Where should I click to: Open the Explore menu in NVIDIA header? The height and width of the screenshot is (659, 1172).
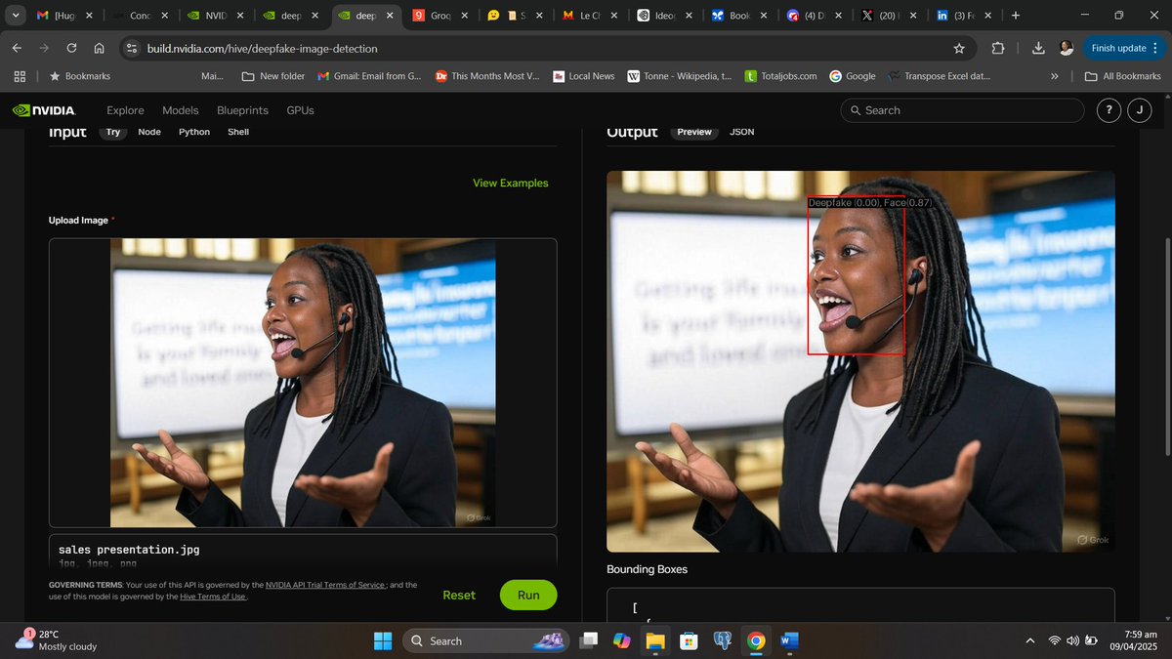pyautogui.click(x=125, y=110)
